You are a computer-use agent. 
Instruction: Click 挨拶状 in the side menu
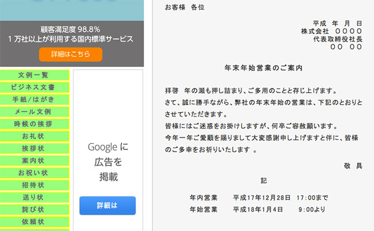pyautogui.click(x=33, y=148)
